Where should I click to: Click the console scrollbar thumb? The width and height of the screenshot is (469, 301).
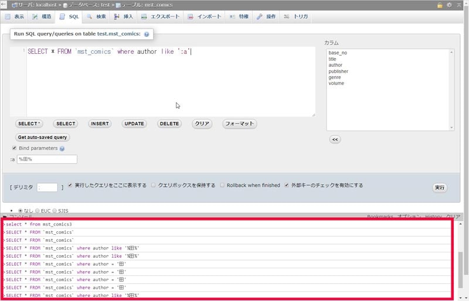coord(461,270)
